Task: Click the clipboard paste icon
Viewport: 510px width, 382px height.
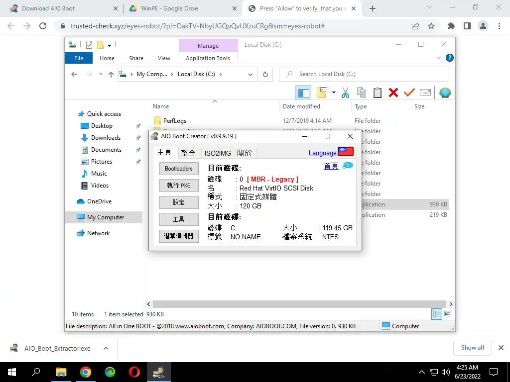Action: 378,93
